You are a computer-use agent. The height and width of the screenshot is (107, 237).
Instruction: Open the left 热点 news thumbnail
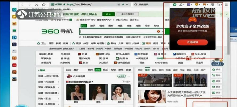click(155, 80)
